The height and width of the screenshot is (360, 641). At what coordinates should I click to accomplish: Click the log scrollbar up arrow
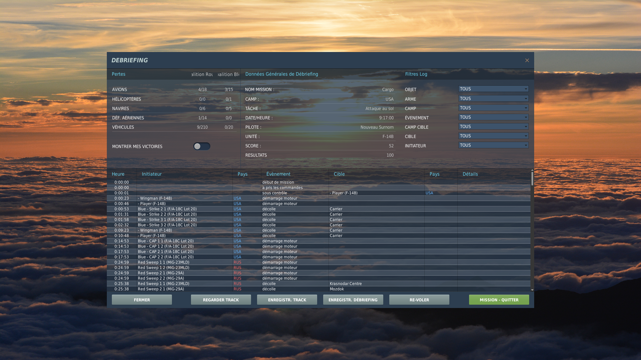(532, 170)
